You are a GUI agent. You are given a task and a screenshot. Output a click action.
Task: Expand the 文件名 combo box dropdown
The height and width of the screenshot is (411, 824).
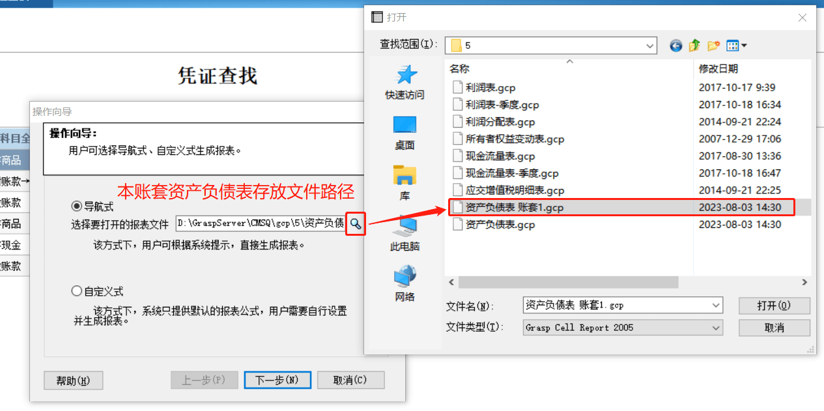717,305
